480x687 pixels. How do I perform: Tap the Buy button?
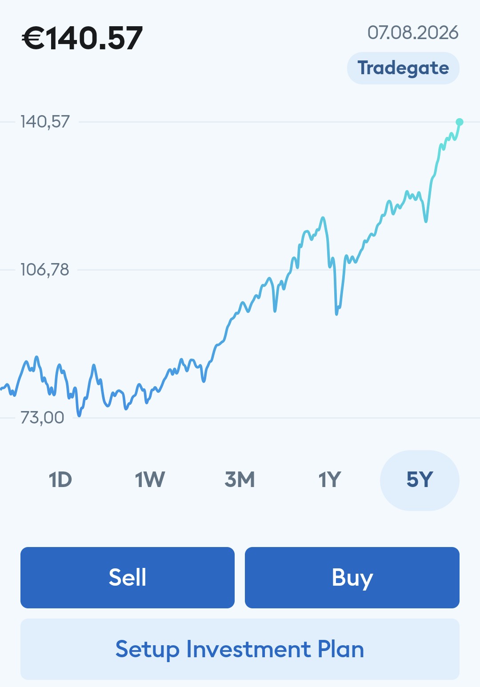(x=352, y=577)
